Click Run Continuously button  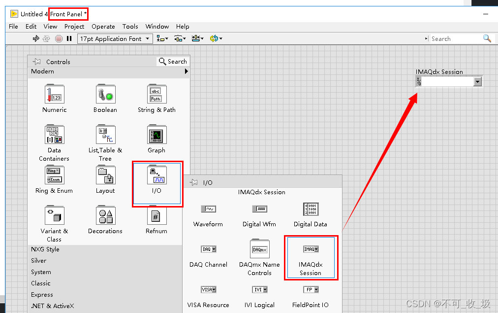[x=46, y=38]
